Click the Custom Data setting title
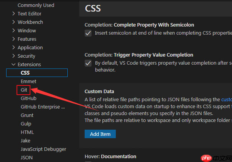 coord(99,92)
